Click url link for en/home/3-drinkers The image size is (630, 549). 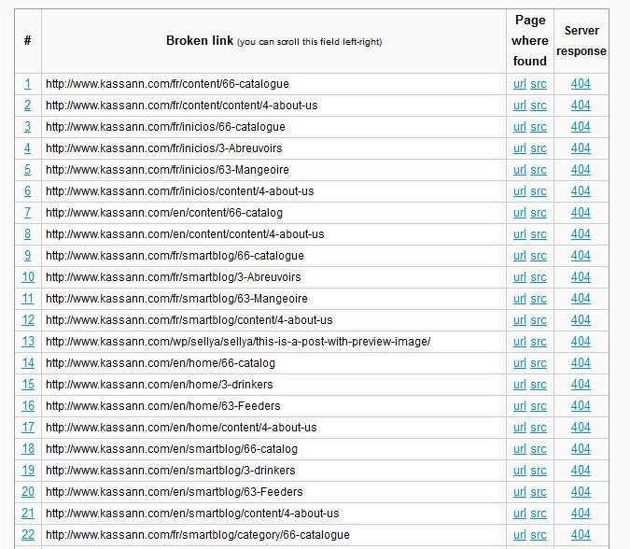(x=520, y=385)
